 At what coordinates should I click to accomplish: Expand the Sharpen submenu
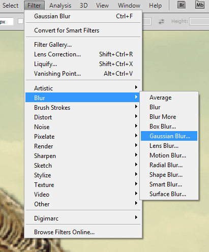pos(83,156)
